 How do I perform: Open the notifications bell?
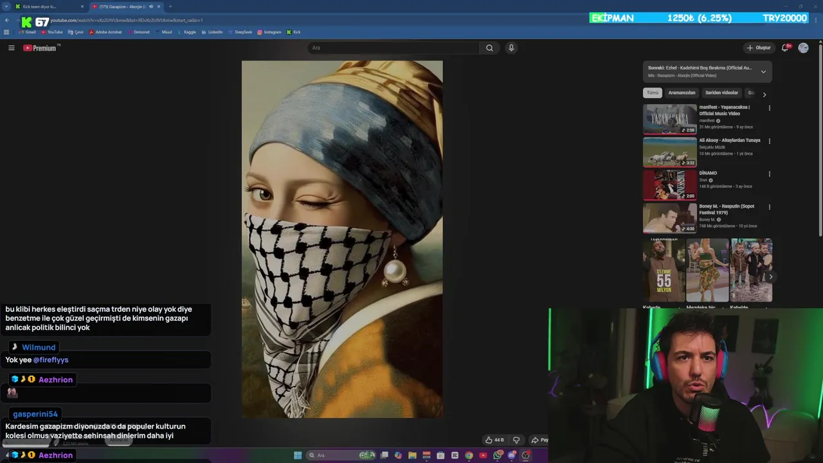[x=785, y=48]
